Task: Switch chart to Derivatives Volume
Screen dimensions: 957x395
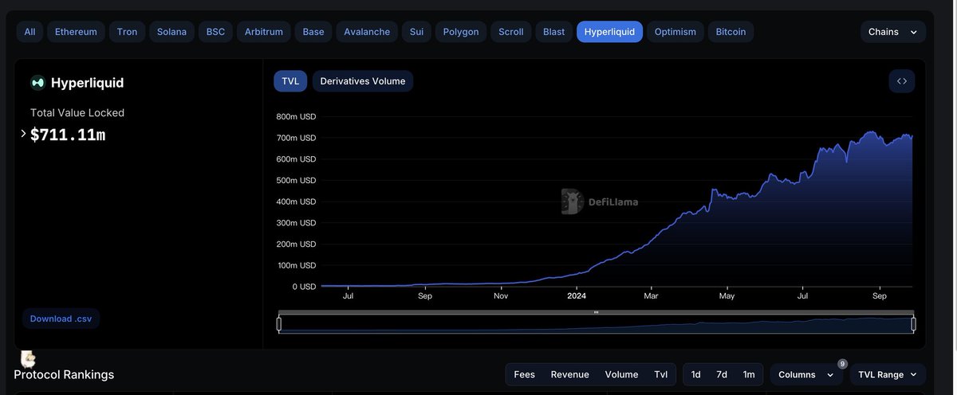Action: point(363,81)
